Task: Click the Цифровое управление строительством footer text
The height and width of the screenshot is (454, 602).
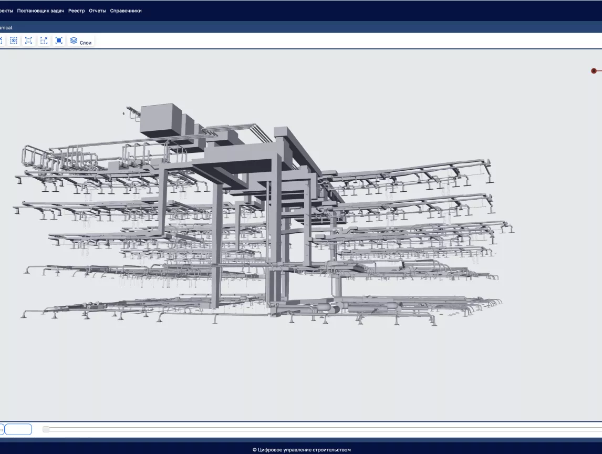Action: [x=301, y=450]
